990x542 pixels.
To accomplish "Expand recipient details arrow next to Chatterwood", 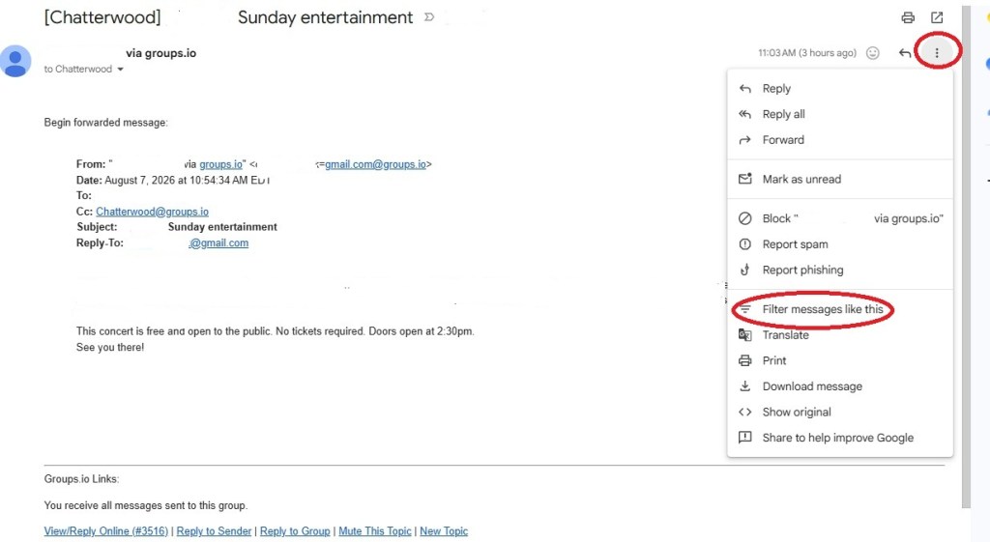I will pyautogui.click(x=120, y=70).
